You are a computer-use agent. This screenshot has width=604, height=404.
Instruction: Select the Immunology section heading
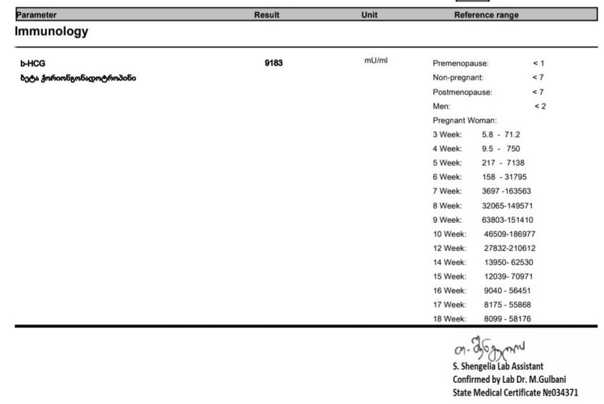tap(51, 32)
